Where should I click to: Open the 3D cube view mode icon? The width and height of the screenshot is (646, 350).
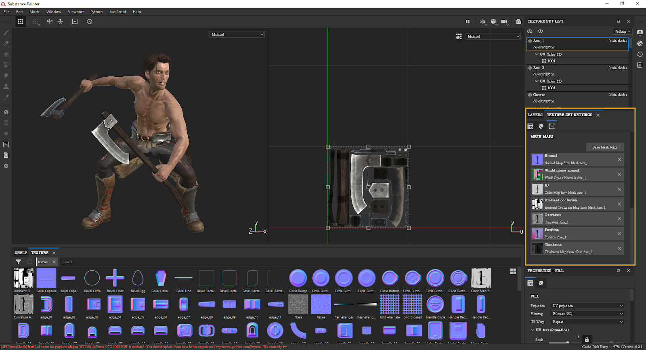[493, 21]
